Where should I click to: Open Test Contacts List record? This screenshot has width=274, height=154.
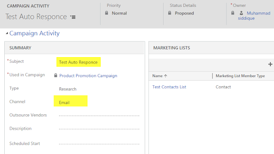tap(169, 87)
